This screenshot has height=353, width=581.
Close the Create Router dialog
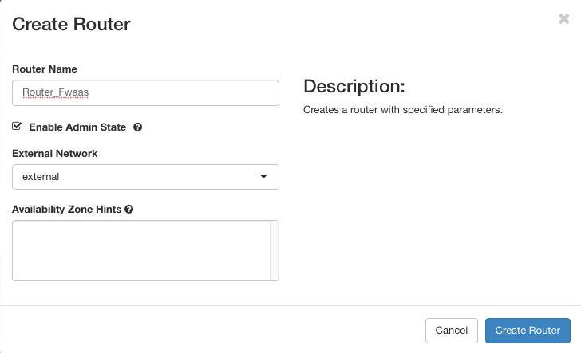(x=563, y=19)
